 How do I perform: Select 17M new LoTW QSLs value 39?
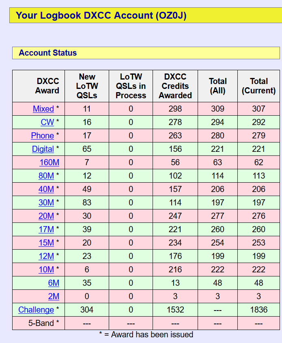(x=87, y=229)
